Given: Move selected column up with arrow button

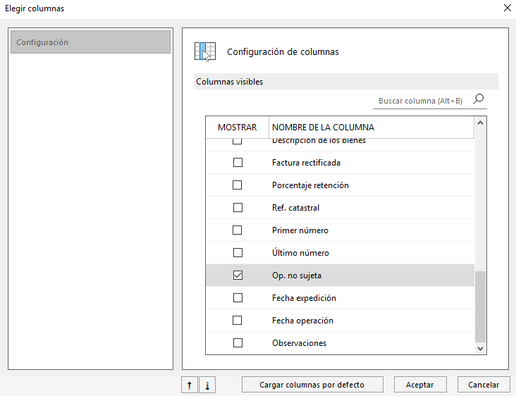Looking at the screenshot, I should pos(190,385).
